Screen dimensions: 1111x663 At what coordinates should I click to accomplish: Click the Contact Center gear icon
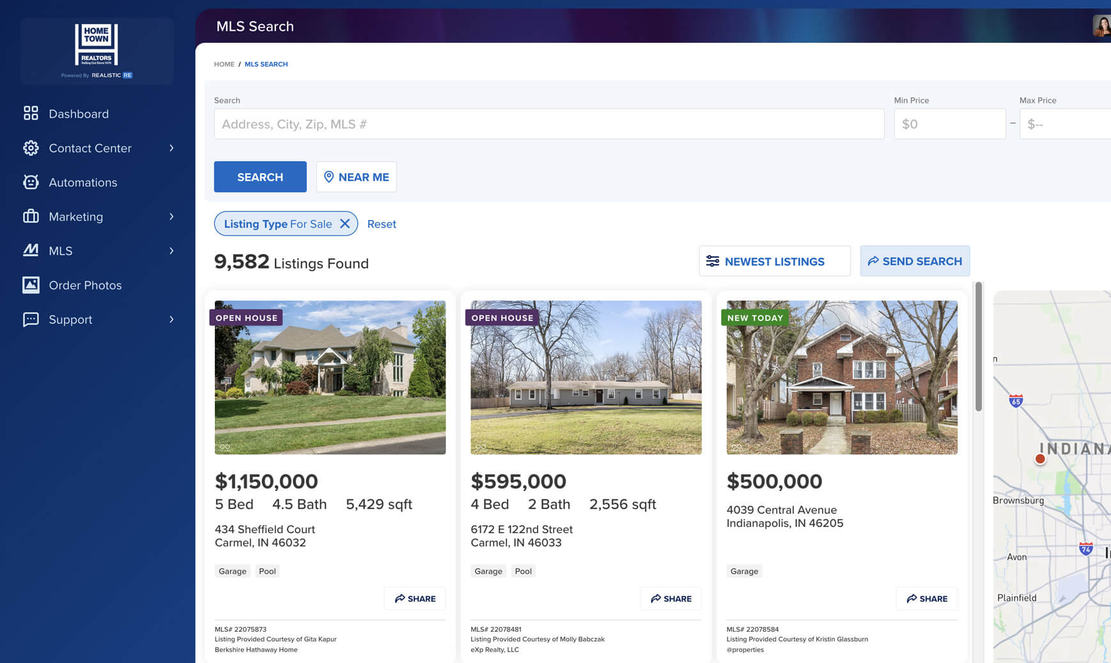31,148
